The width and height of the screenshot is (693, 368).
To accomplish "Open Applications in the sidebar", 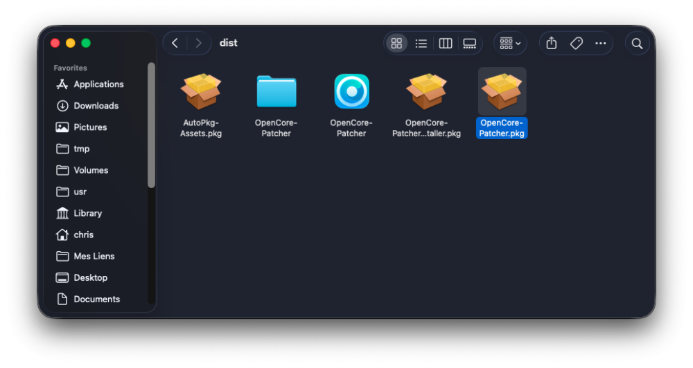I will (x=99, y=84).
